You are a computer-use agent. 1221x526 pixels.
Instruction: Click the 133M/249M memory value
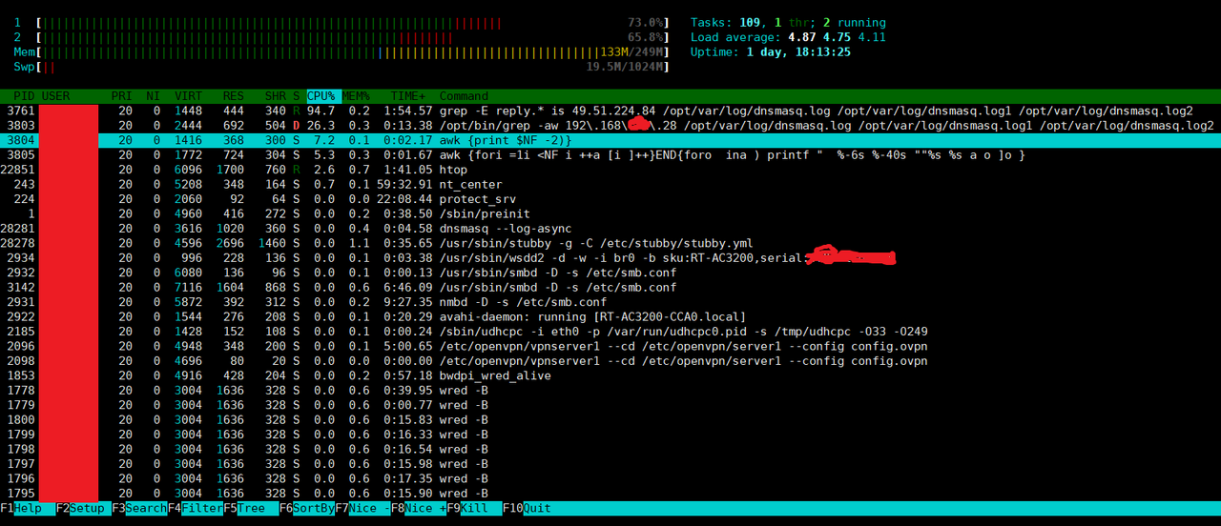(x=631, y=51)
